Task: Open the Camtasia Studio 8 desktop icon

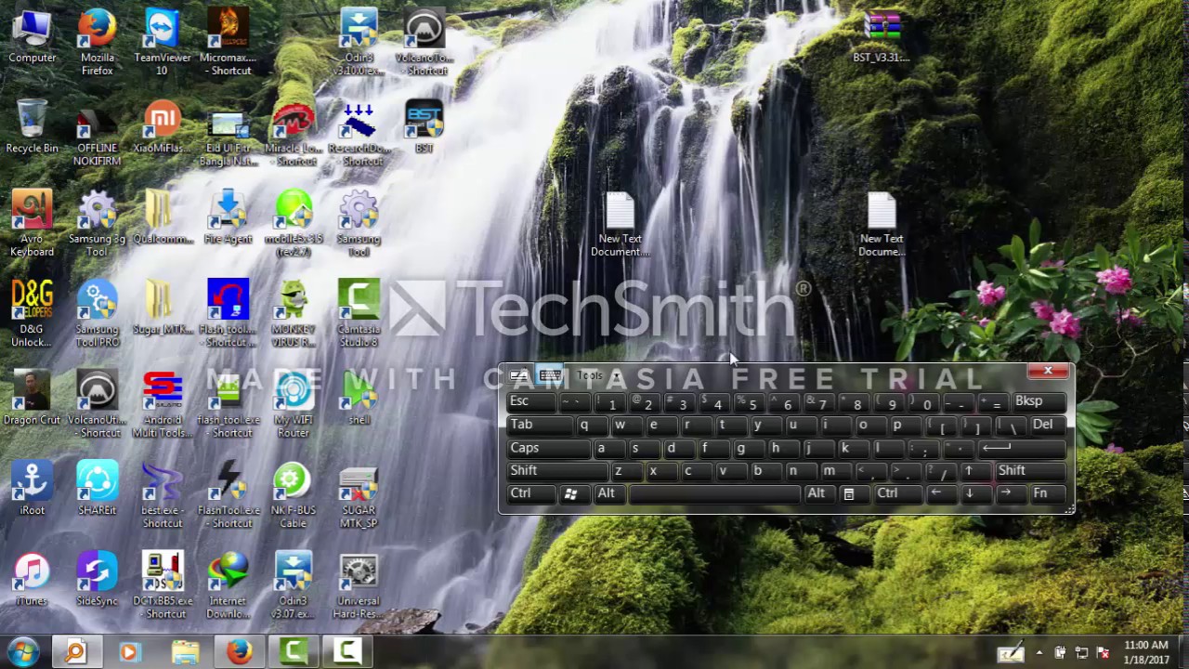Action: [x=359, y=314]
